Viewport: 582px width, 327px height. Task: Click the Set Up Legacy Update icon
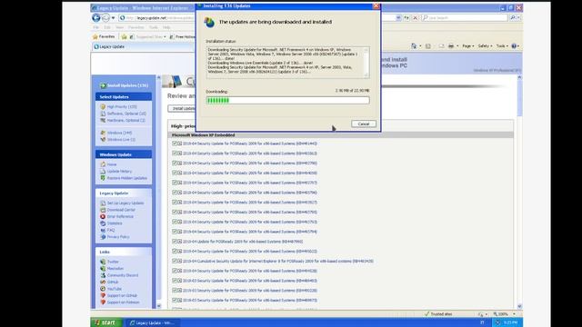[x=103, y=203]
